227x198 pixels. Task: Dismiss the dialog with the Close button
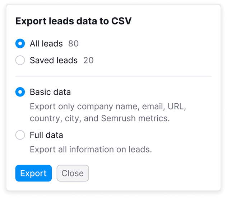pos(73,173)
